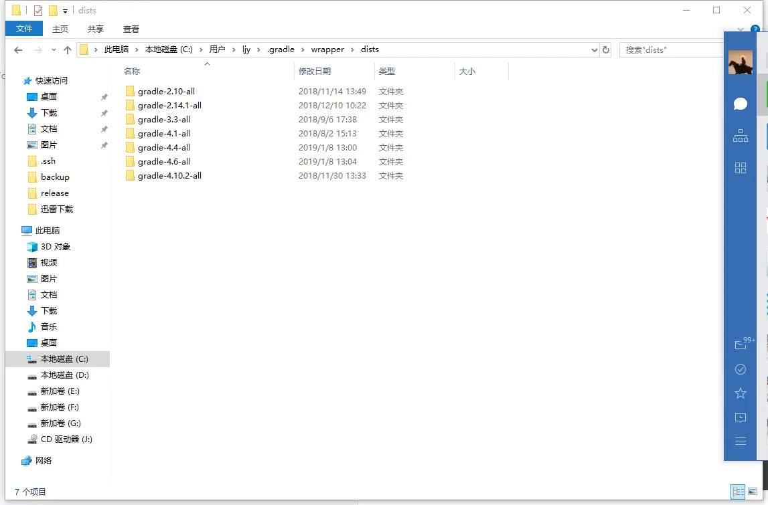This screenshot has height=505, width=768.
Task: Open apps grid icon in blue sidebar
Action: tap(741, 168)
